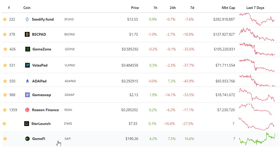Sort by 1h change header
280x150 pixels.
[x=155, y=8]
